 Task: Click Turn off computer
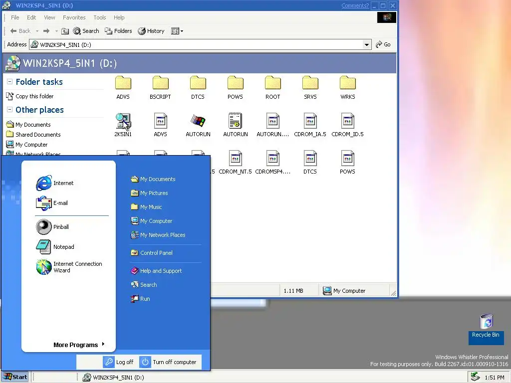[x=168, y=362]
